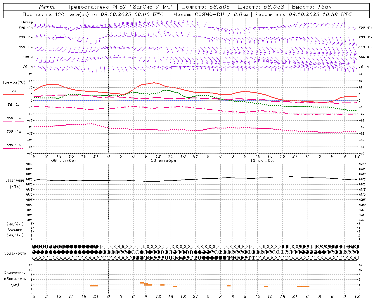This screenshot has width=374, height=299.
Task: Click the "Тем-ра(°C)" temperature panel label
Action: [14, 83]
